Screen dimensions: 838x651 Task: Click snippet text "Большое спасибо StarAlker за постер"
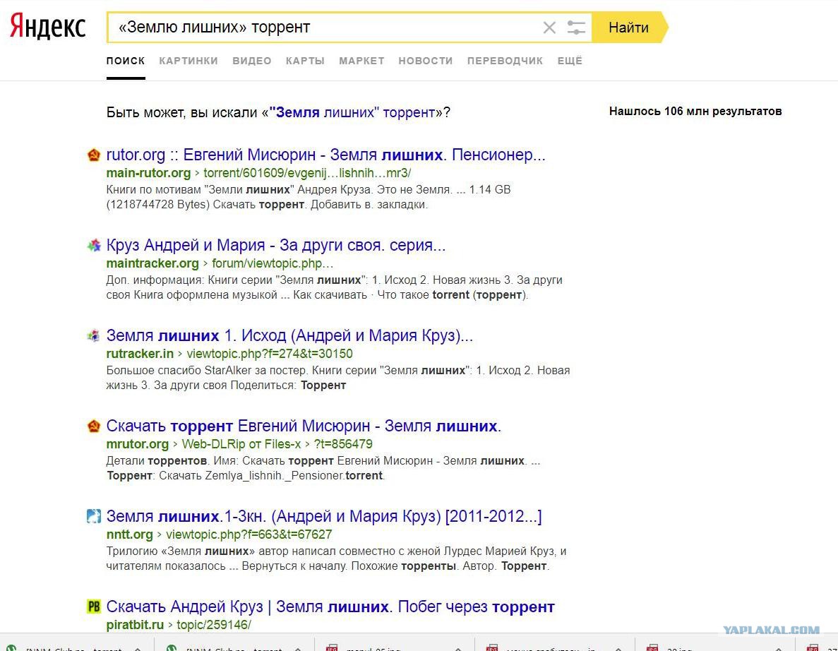pos(207,371)
